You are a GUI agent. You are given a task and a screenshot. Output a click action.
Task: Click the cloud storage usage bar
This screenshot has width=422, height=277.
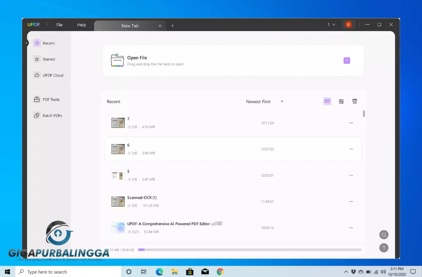pyautogui.click(x=249, y=250)
